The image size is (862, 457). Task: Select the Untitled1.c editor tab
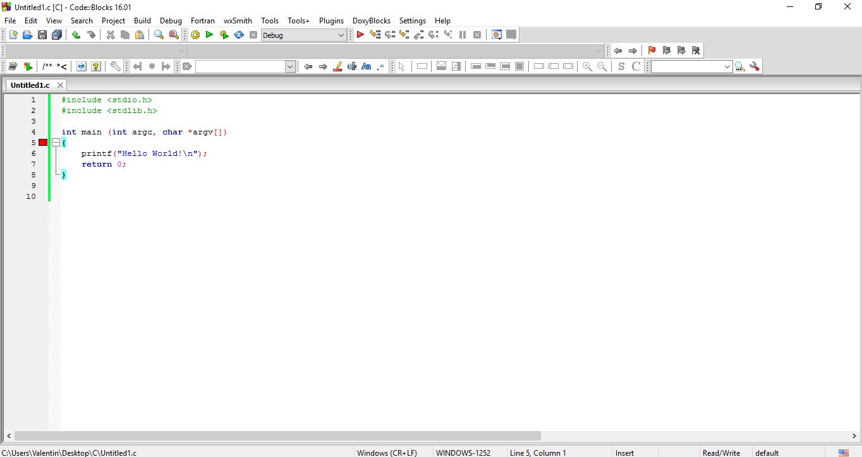tap(30, 85)
